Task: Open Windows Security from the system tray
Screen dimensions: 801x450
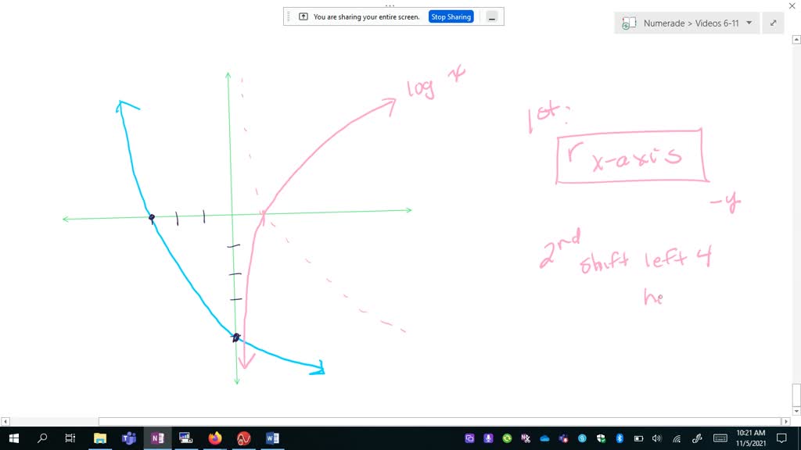Action: pos(601,437)
